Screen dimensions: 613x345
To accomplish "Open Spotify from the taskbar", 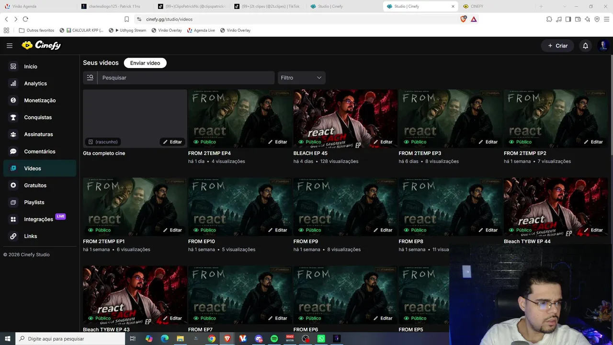I will pos(274,339).
